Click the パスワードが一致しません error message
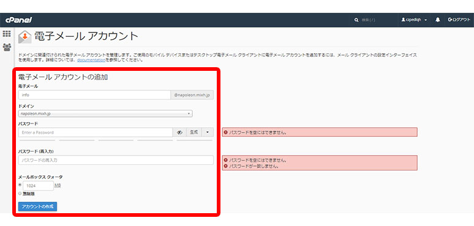Viewport: 474px width, 226px height. tap(254, 166)
